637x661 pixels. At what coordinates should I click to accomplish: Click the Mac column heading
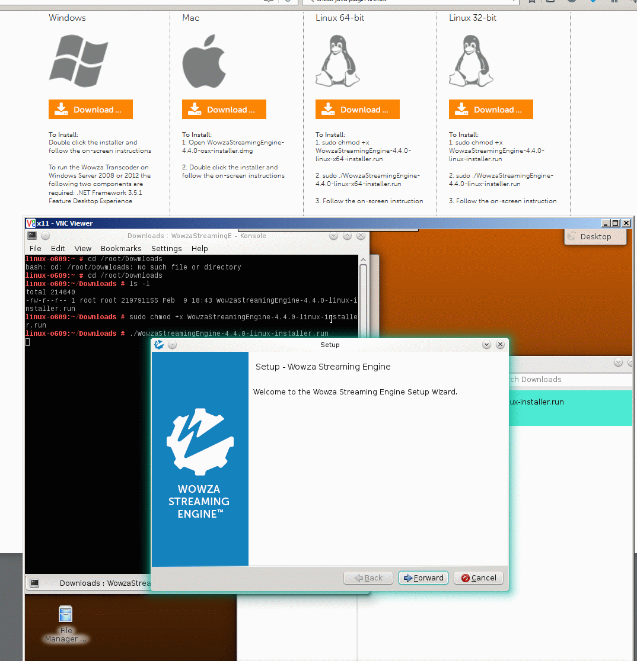click(191, 18)
